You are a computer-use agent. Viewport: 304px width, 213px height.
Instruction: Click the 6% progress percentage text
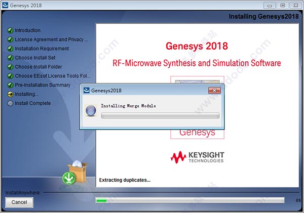[298, 200]
